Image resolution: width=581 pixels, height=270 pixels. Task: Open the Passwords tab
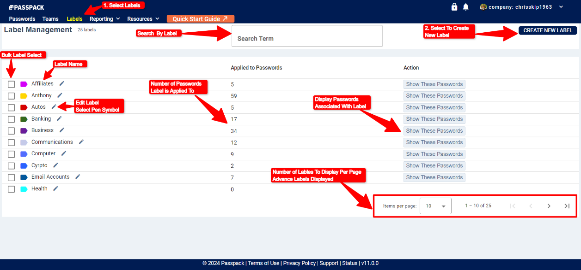click(x=22, y=19)
